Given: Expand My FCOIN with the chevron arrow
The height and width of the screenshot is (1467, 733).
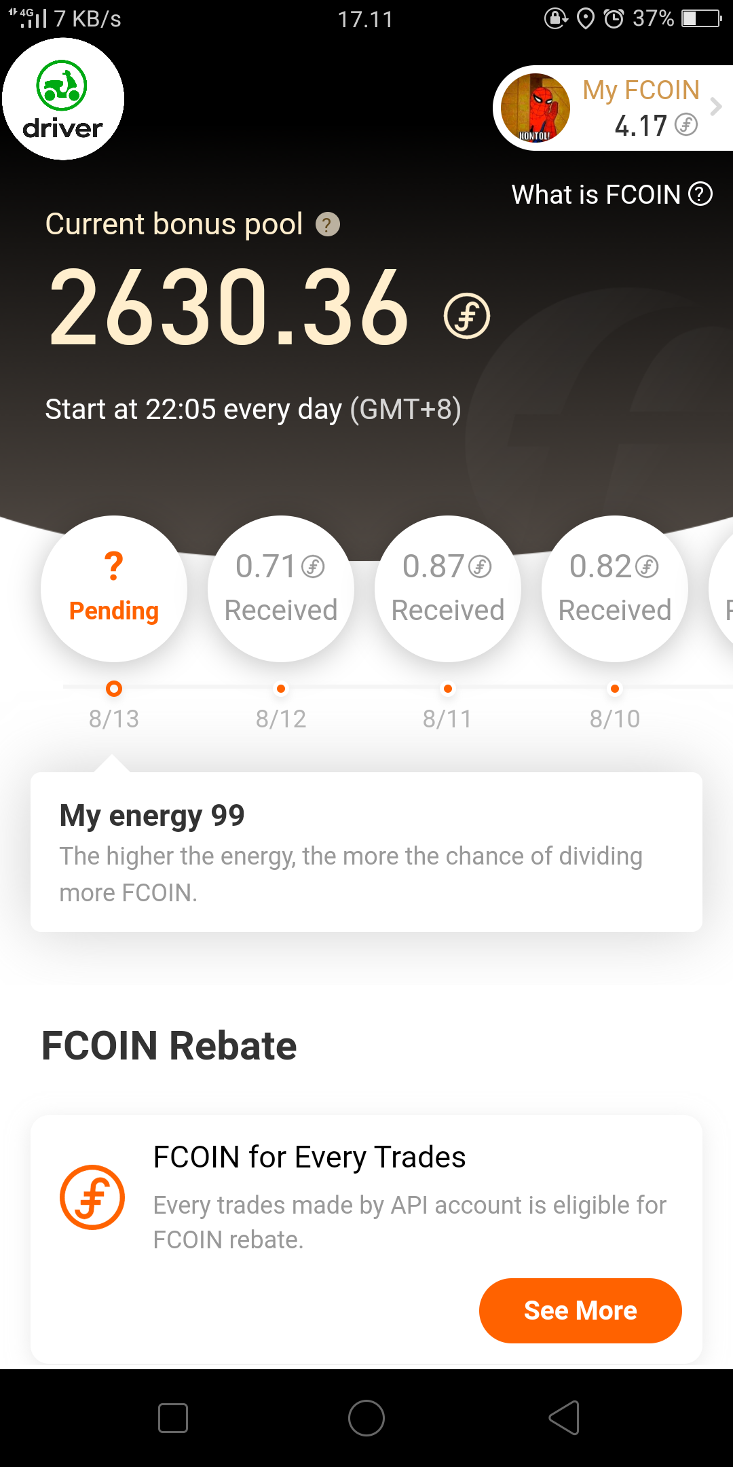Looking at the screenshot, I should 716,107.
